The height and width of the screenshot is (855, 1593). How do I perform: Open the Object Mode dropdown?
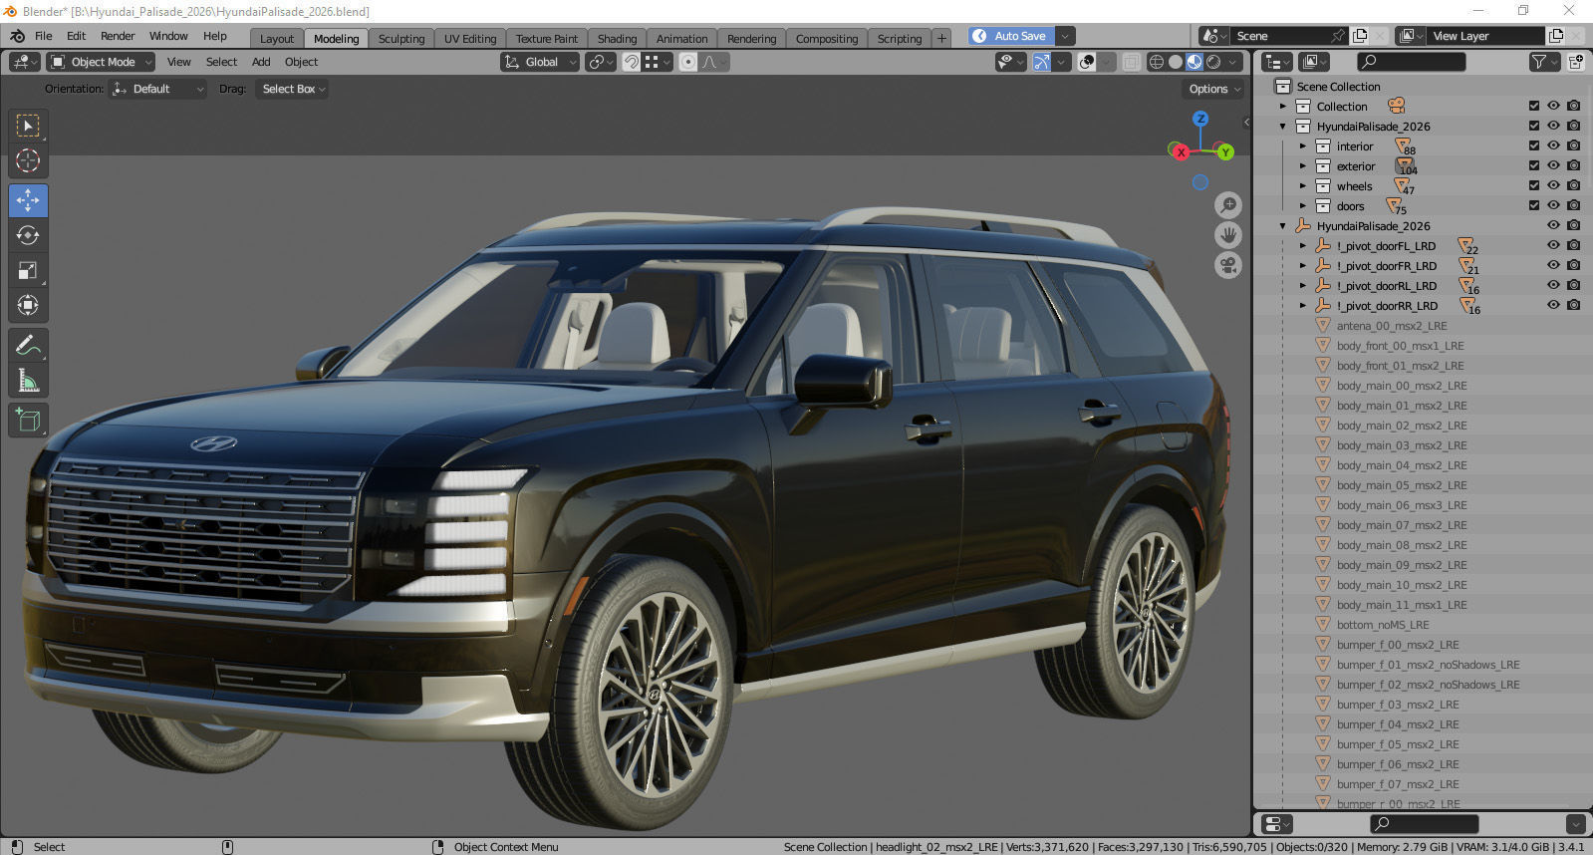tap(101, 62)
